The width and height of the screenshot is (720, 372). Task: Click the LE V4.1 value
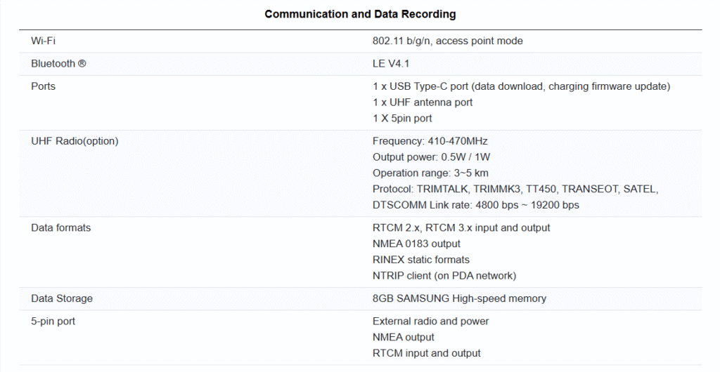pyautogui.click(x=391, y=64)
